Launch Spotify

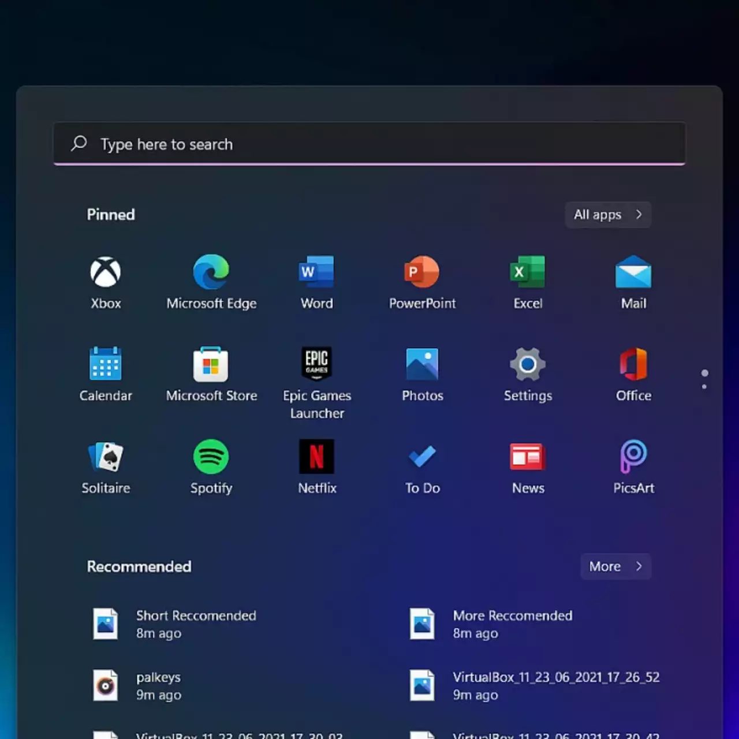tap(211, 468)
